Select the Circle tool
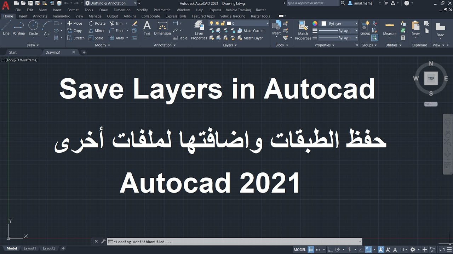This screenshot has width=453, height=254. coord(33,28)
